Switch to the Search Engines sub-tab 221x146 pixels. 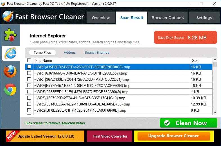(x=97, y=53)
